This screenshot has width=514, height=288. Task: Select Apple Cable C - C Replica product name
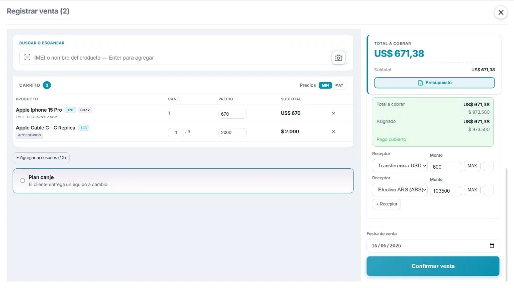[x=46, y=128]
